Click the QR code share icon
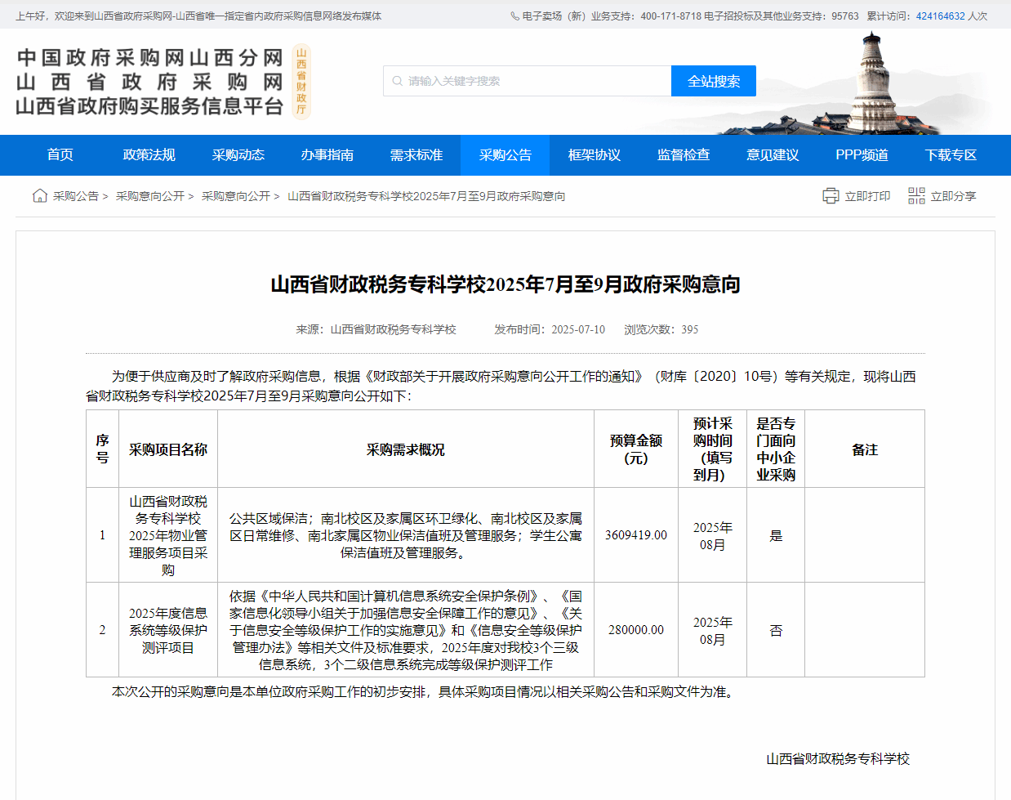The image size is (1011, 800). pyautogui.click(x=916, y=196)
